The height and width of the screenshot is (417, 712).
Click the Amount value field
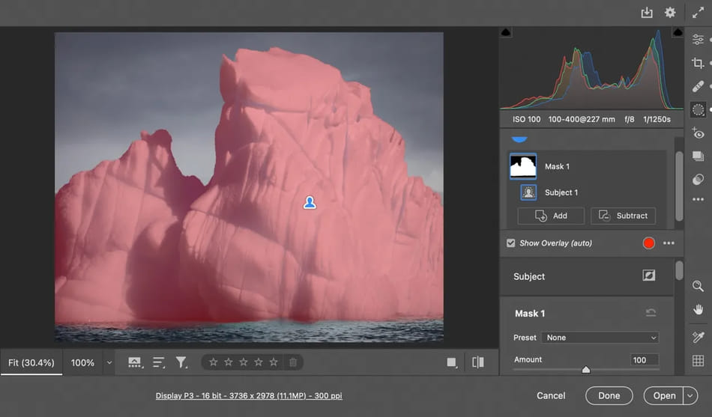[645, 360]
